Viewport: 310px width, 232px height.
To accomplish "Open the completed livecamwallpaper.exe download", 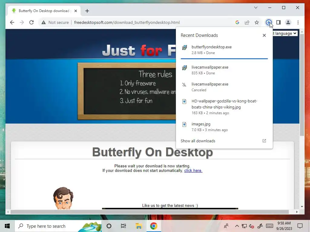I will click(224, 70).
